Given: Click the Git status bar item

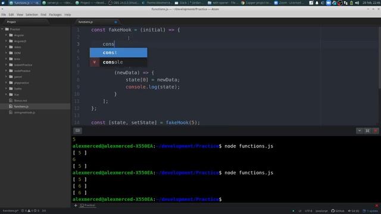Looking at the screenshot, I should point(354,211).
